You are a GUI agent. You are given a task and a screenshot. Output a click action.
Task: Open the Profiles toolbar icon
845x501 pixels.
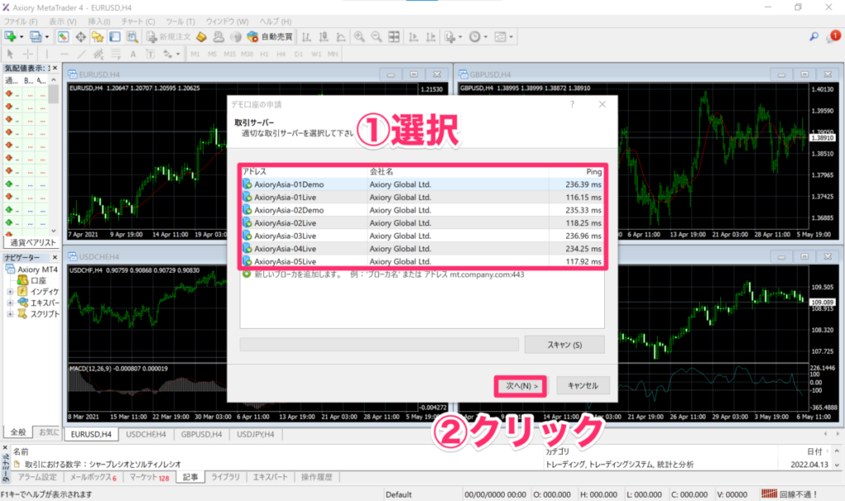[35, 36]
